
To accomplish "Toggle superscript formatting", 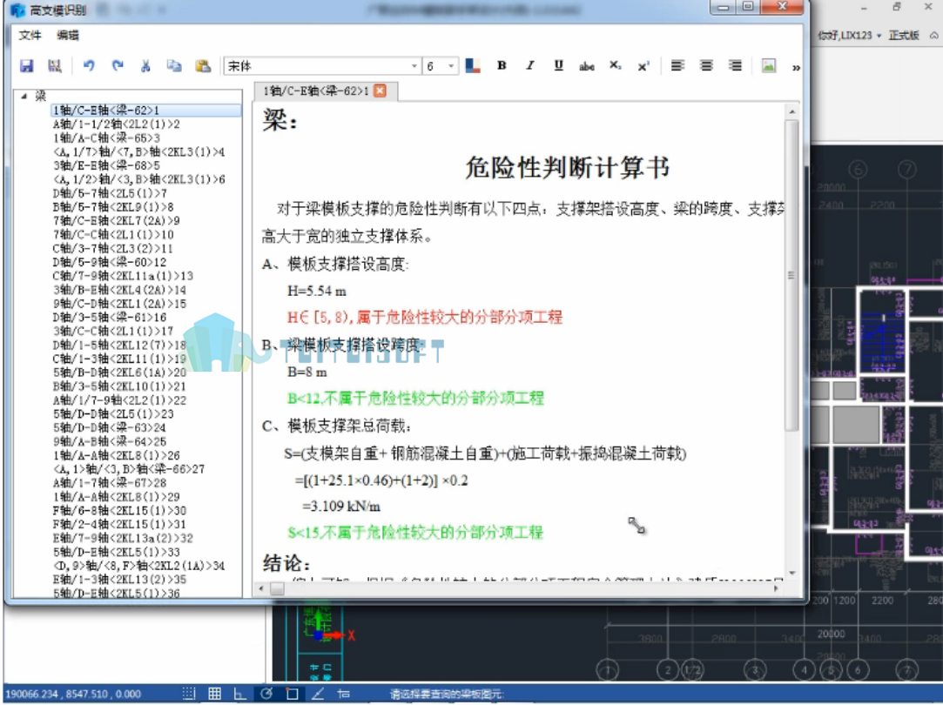I will [643, 65].
